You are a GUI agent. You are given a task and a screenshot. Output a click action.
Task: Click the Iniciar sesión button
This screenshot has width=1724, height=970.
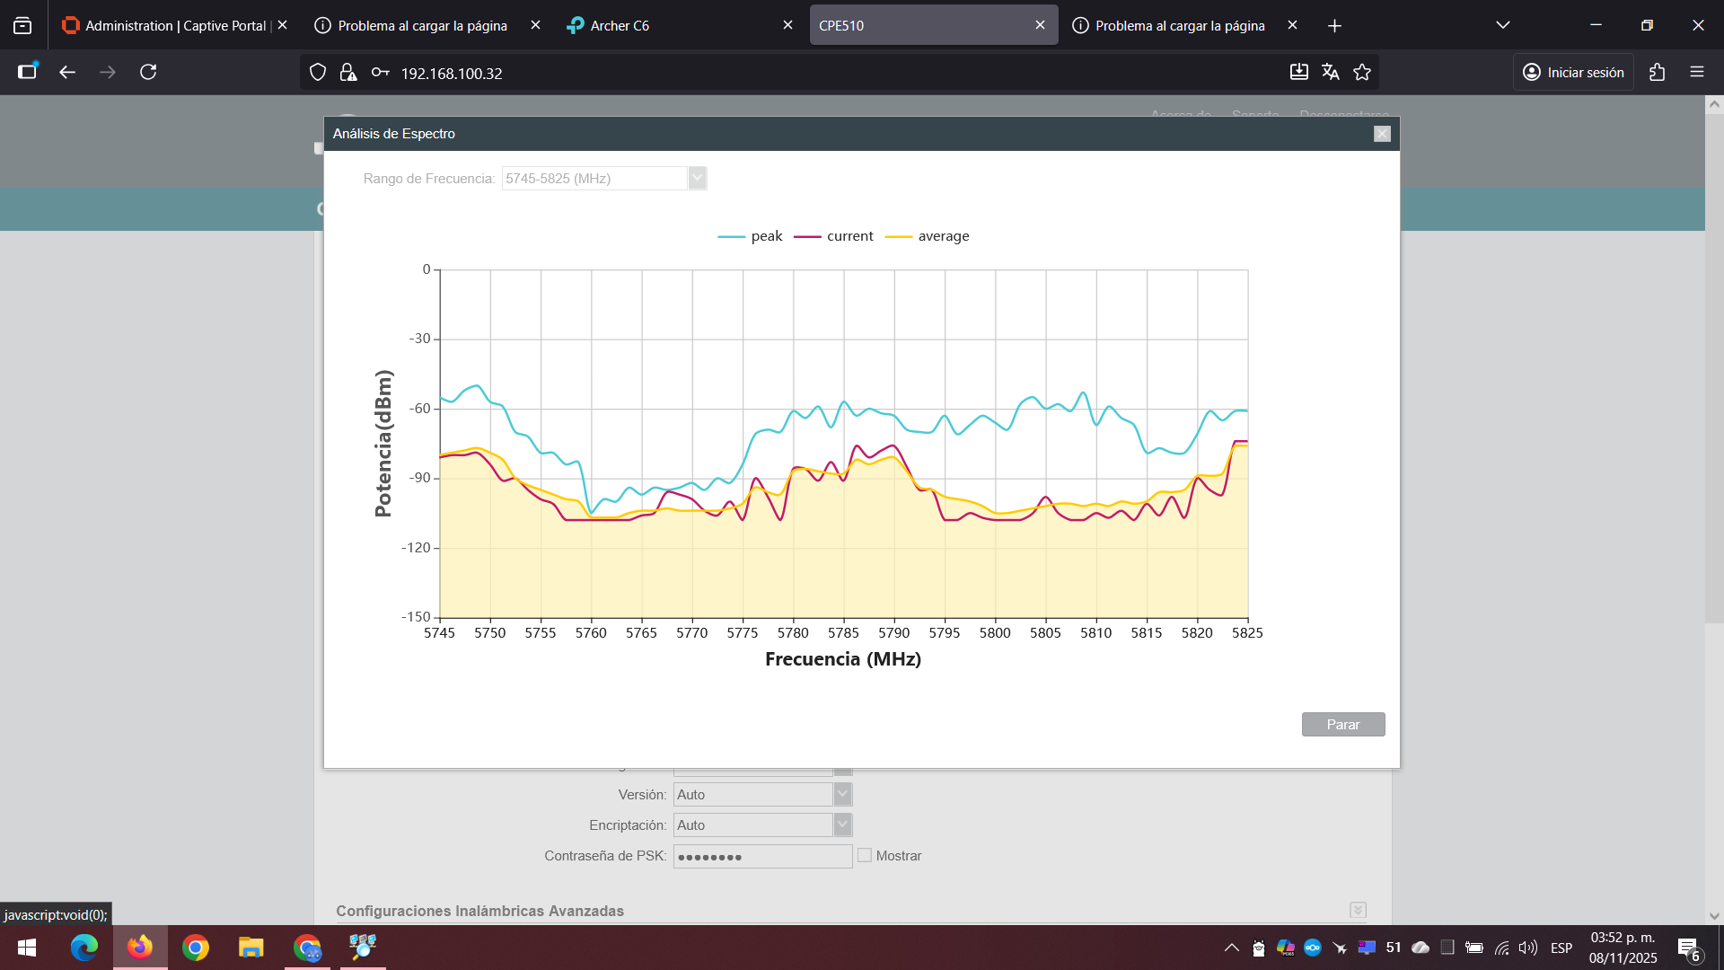coord(1573,72)
